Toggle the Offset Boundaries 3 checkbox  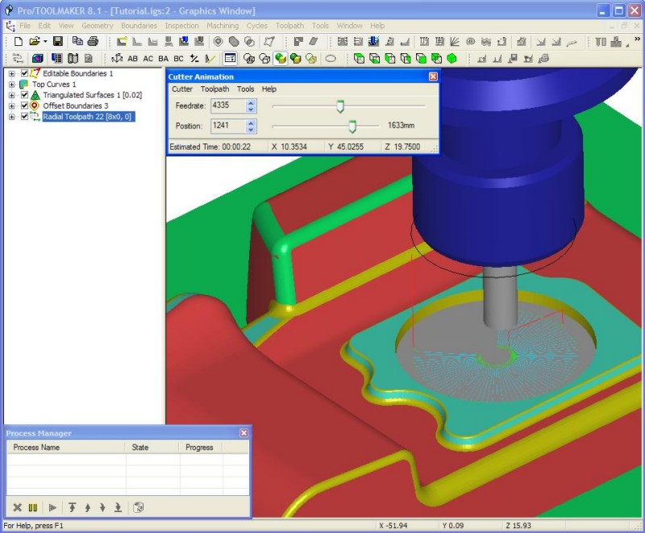pyautogui.click(x=24, y=106)
